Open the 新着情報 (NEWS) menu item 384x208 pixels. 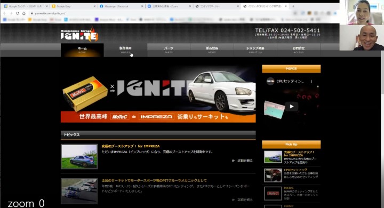click(x=212, y=50)
